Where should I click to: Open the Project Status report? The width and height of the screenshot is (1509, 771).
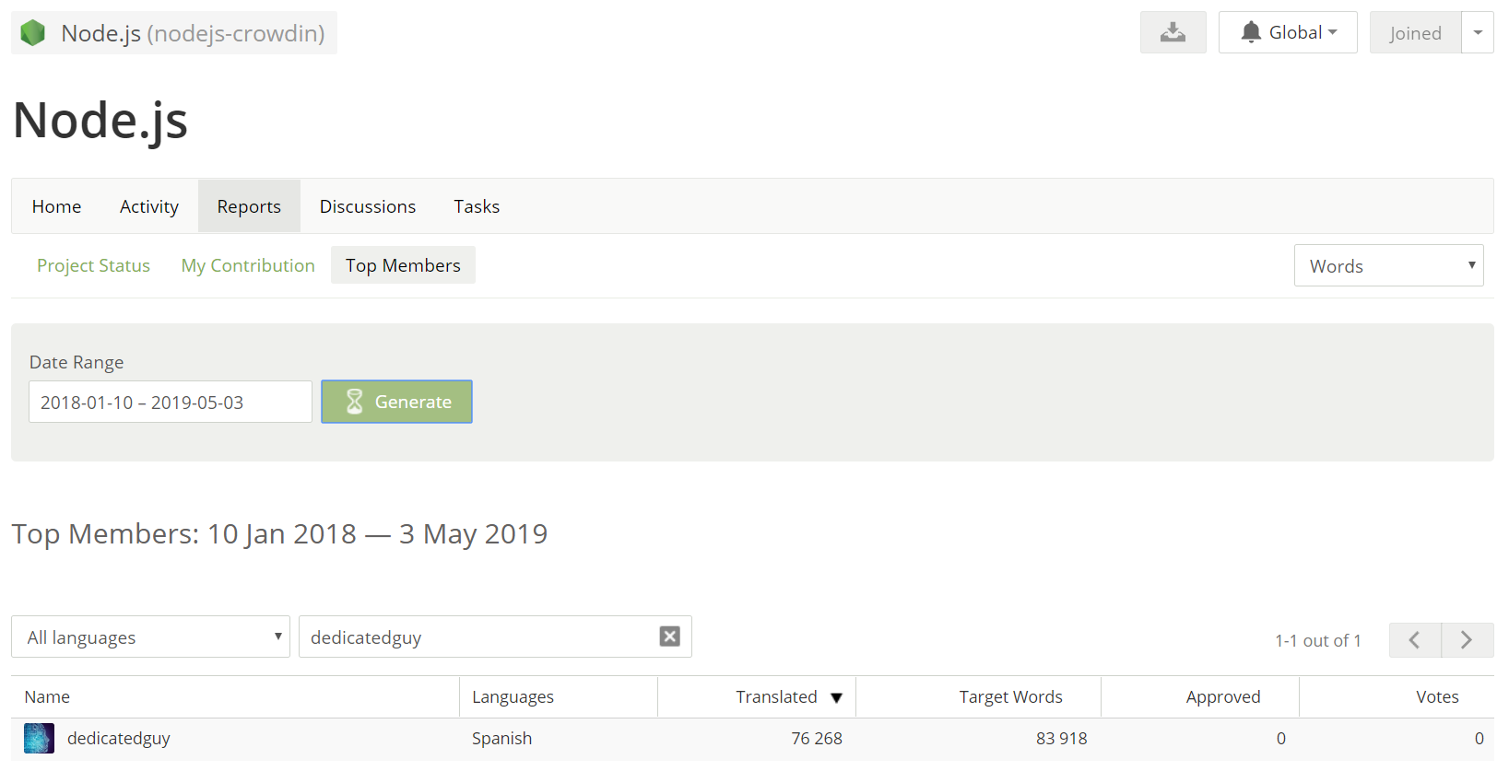point(93,265)
